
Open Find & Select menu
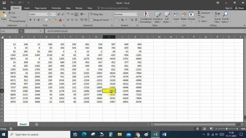click(x=225, y=17)
